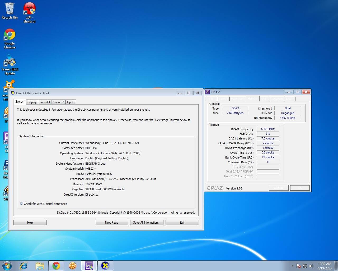Select the Google Chrome desktop icon
338x271 pixels.
click(x=10, y=39)
